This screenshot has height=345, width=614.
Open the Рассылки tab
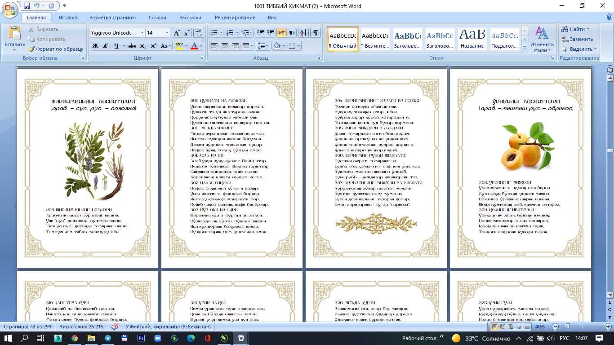click(x=190, y=18)
